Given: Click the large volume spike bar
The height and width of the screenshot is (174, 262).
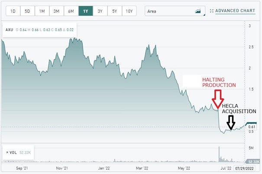Looking at the screenshot, I should pos(219,154).
